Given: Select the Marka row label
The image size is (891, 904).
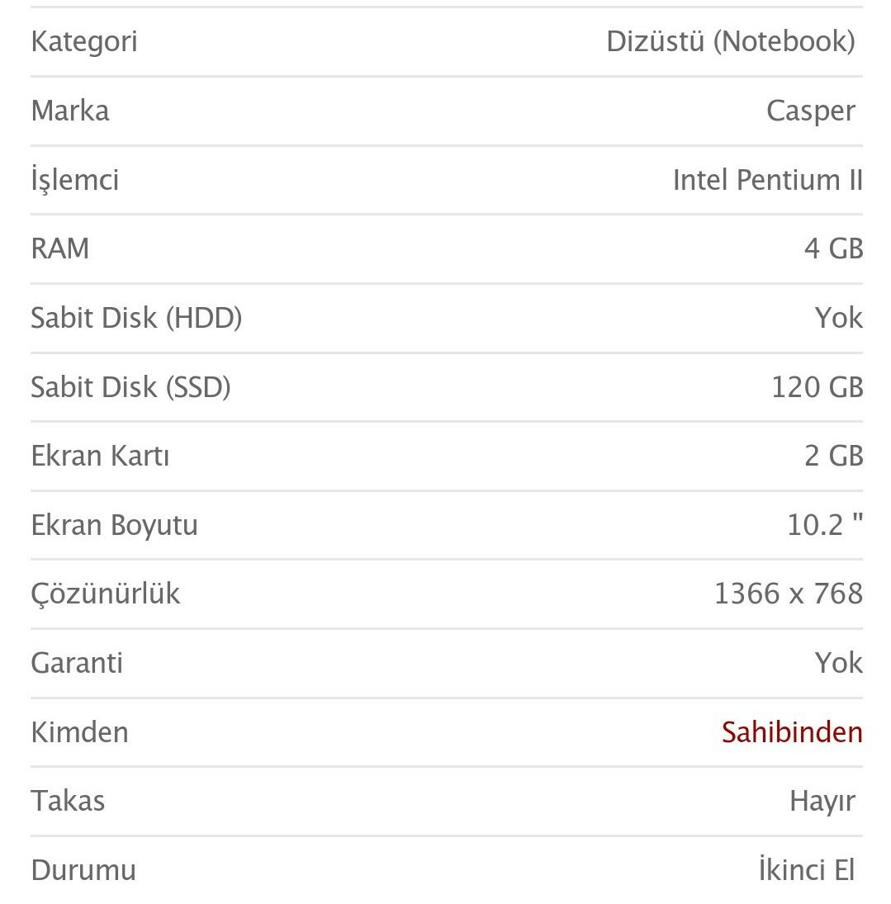Looking at the screenshot, I should (x=70, y=111).
